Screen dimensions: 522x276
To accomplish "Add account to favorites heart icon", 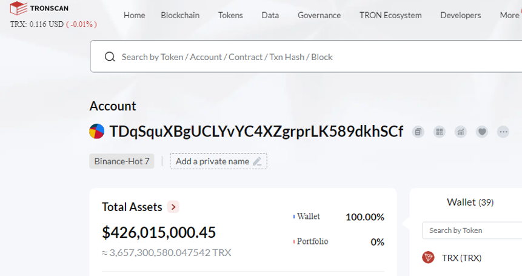I will pos(482,132).
